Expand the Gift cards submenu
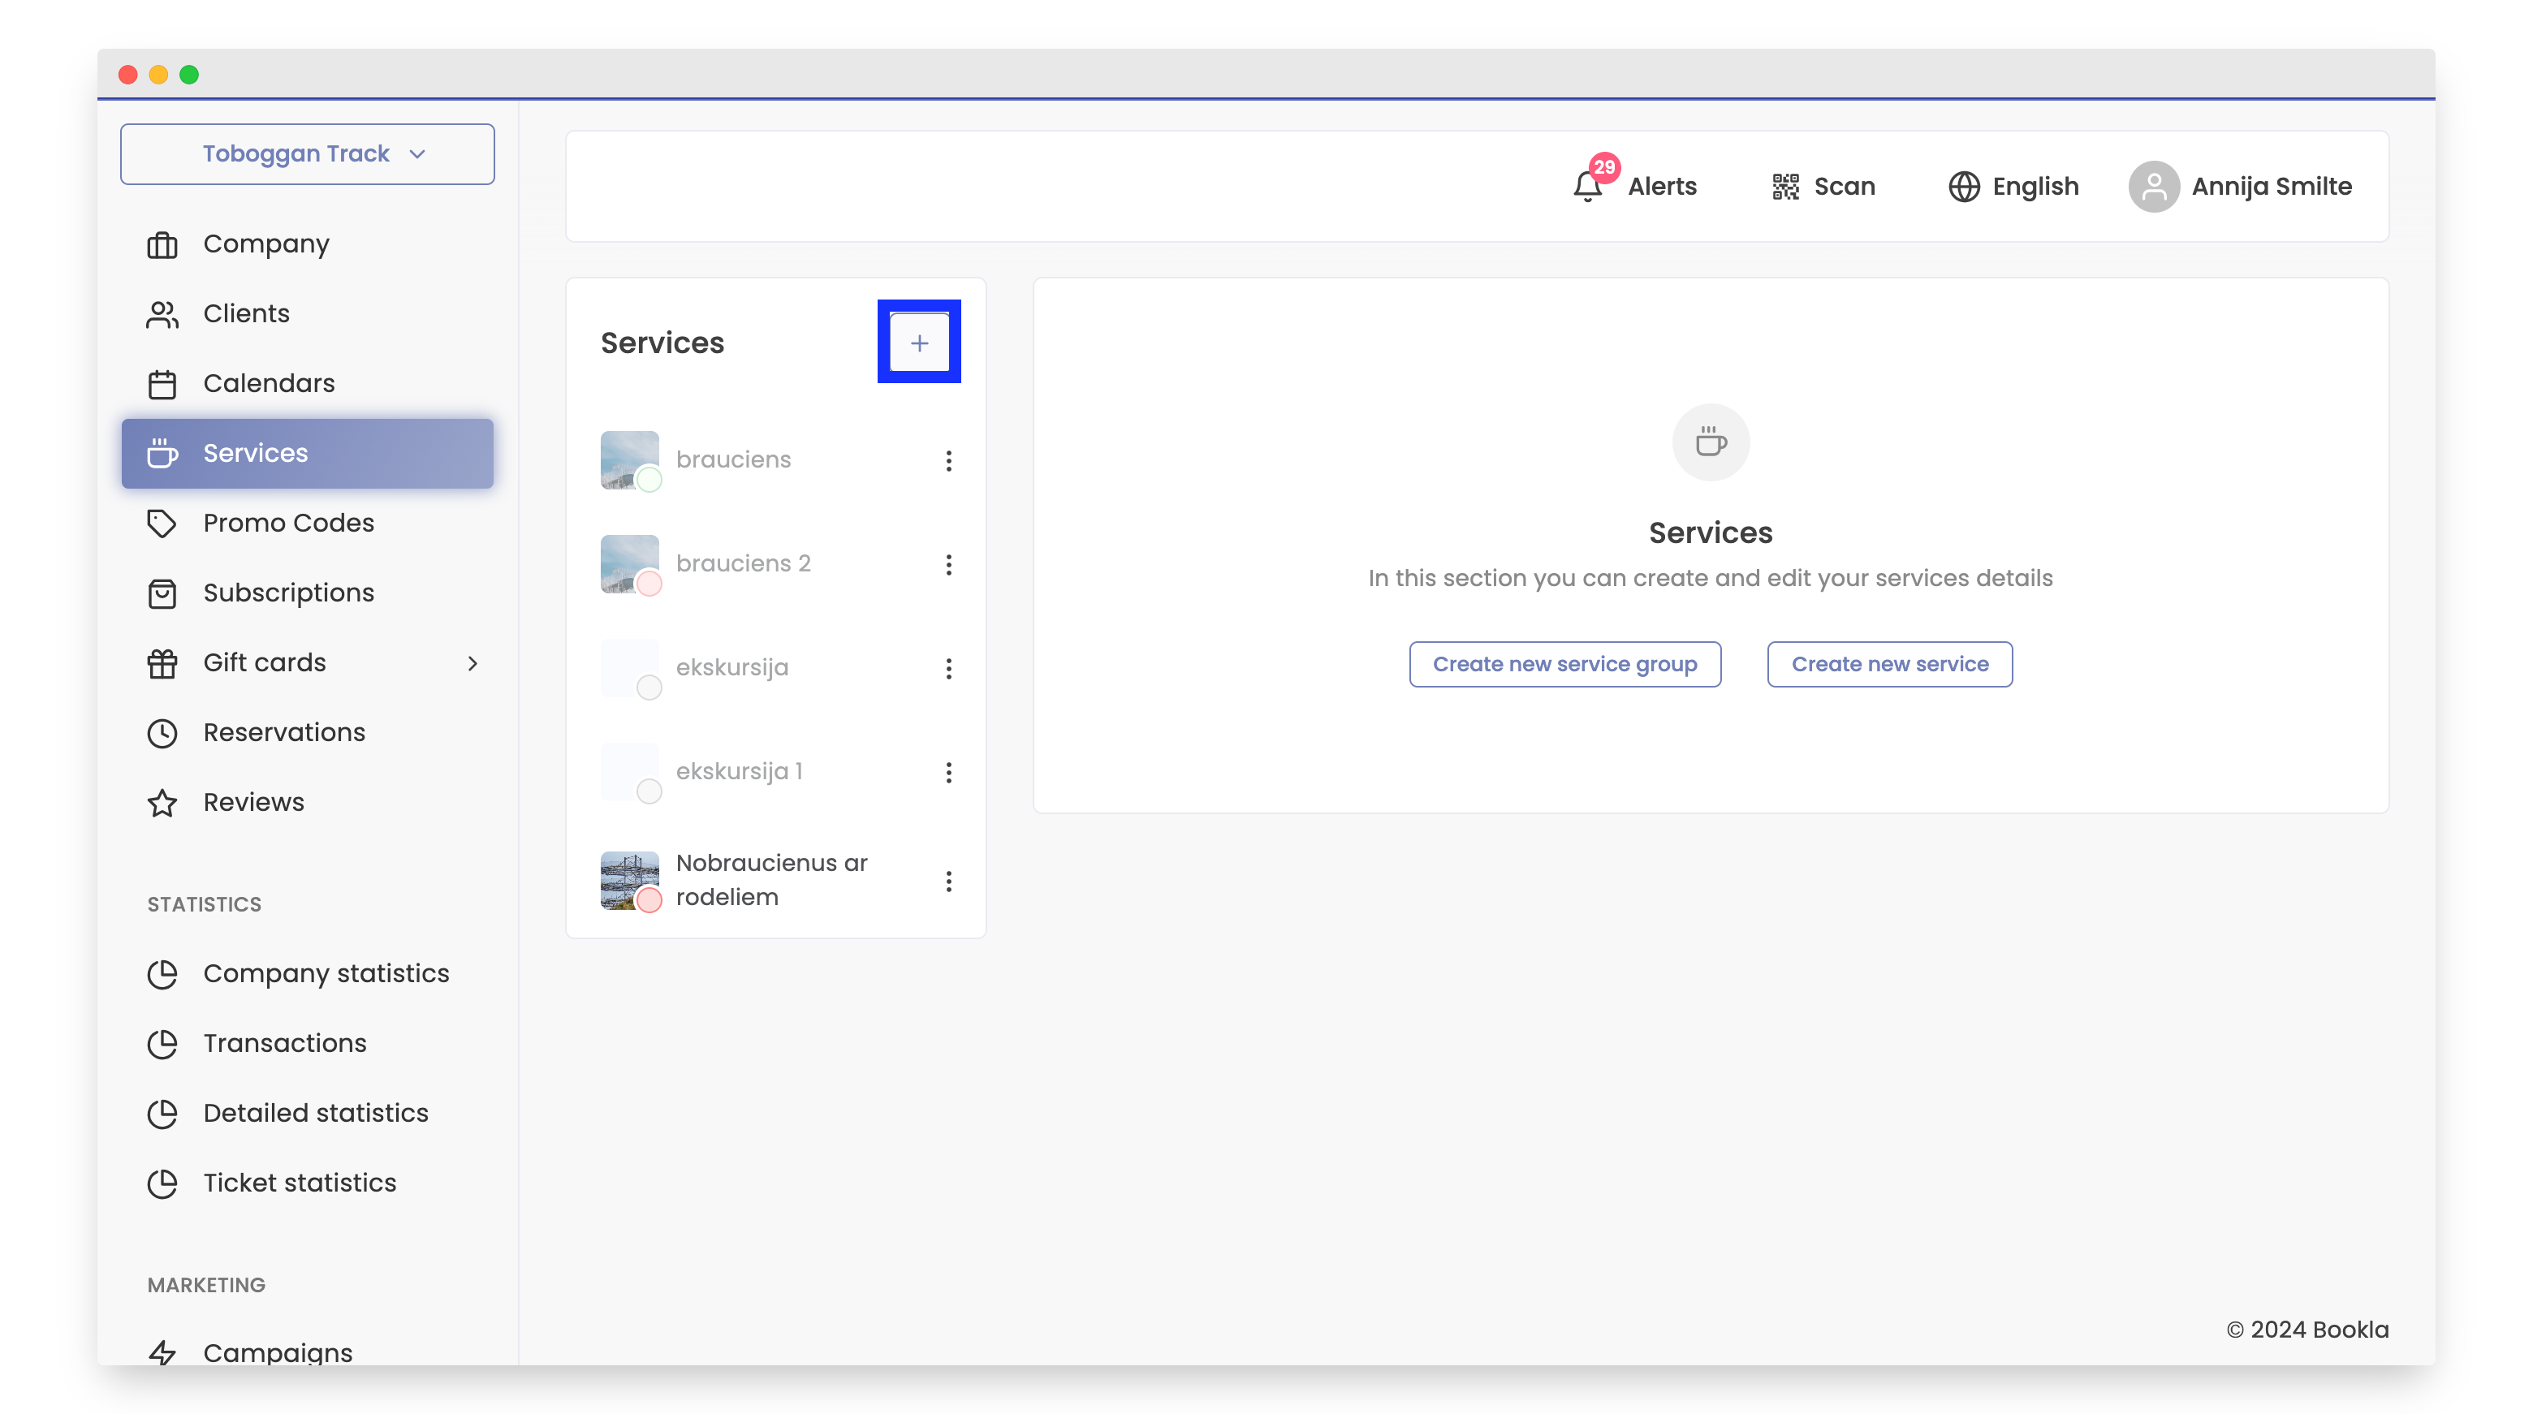The height and width of the screenshot is (1414, 2533). [x=473, y=662]
